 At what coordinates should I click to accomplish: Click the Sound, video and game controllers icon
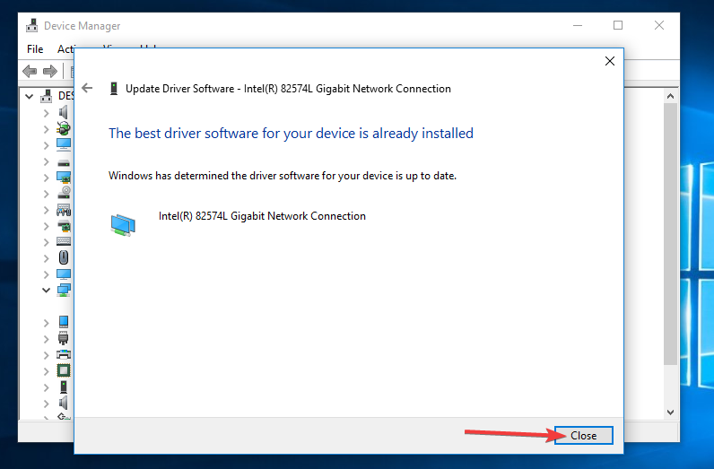pyautogui.click(x=64, y=403)
